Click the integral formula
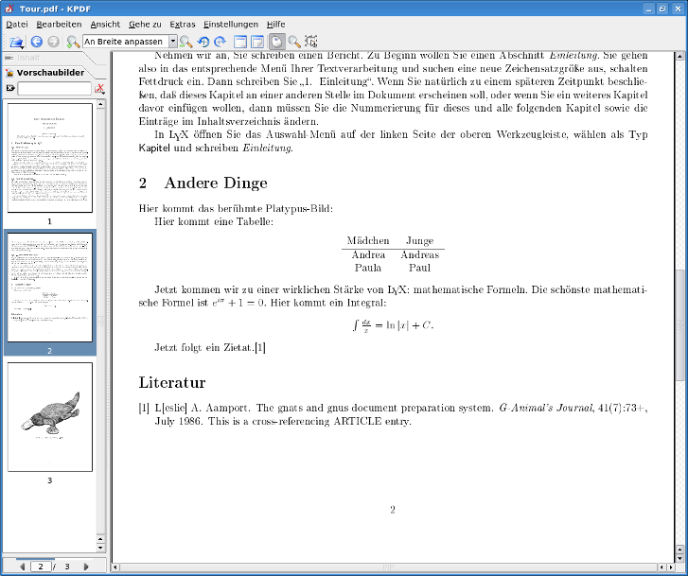 (393, 325)
